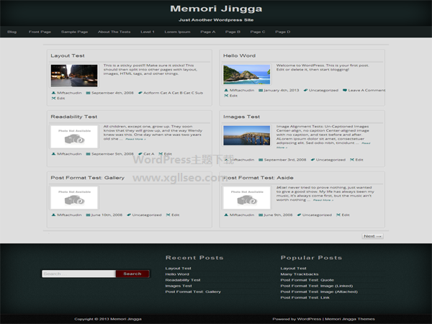Click the Hello Word coastal thumbnail

[247, 74]
